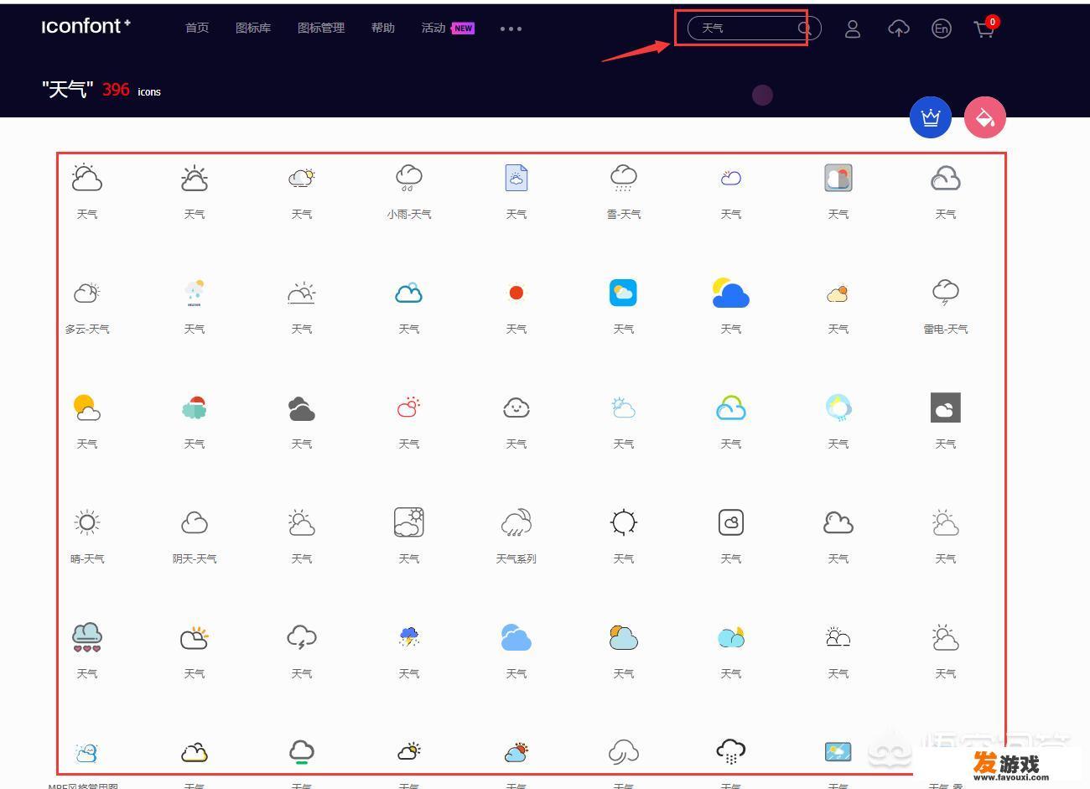Click the magnifier search icon
The width and height of the screenshot is (1090, 789).
click(805, 29)
